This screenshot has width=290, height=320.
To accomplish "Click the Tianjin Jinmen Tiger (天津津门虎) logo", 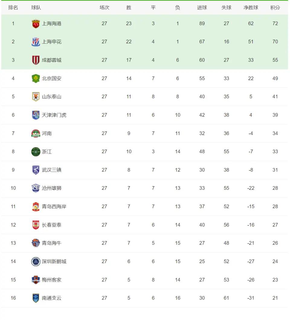I will [x=36, y=115].
